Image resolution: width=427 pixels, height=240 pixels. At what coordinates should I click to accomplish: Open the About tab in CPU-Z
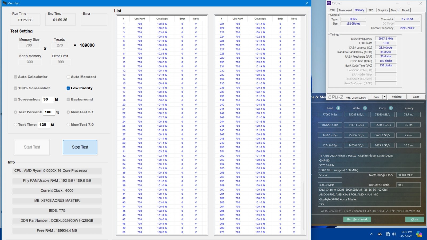(x=405, y=10)
